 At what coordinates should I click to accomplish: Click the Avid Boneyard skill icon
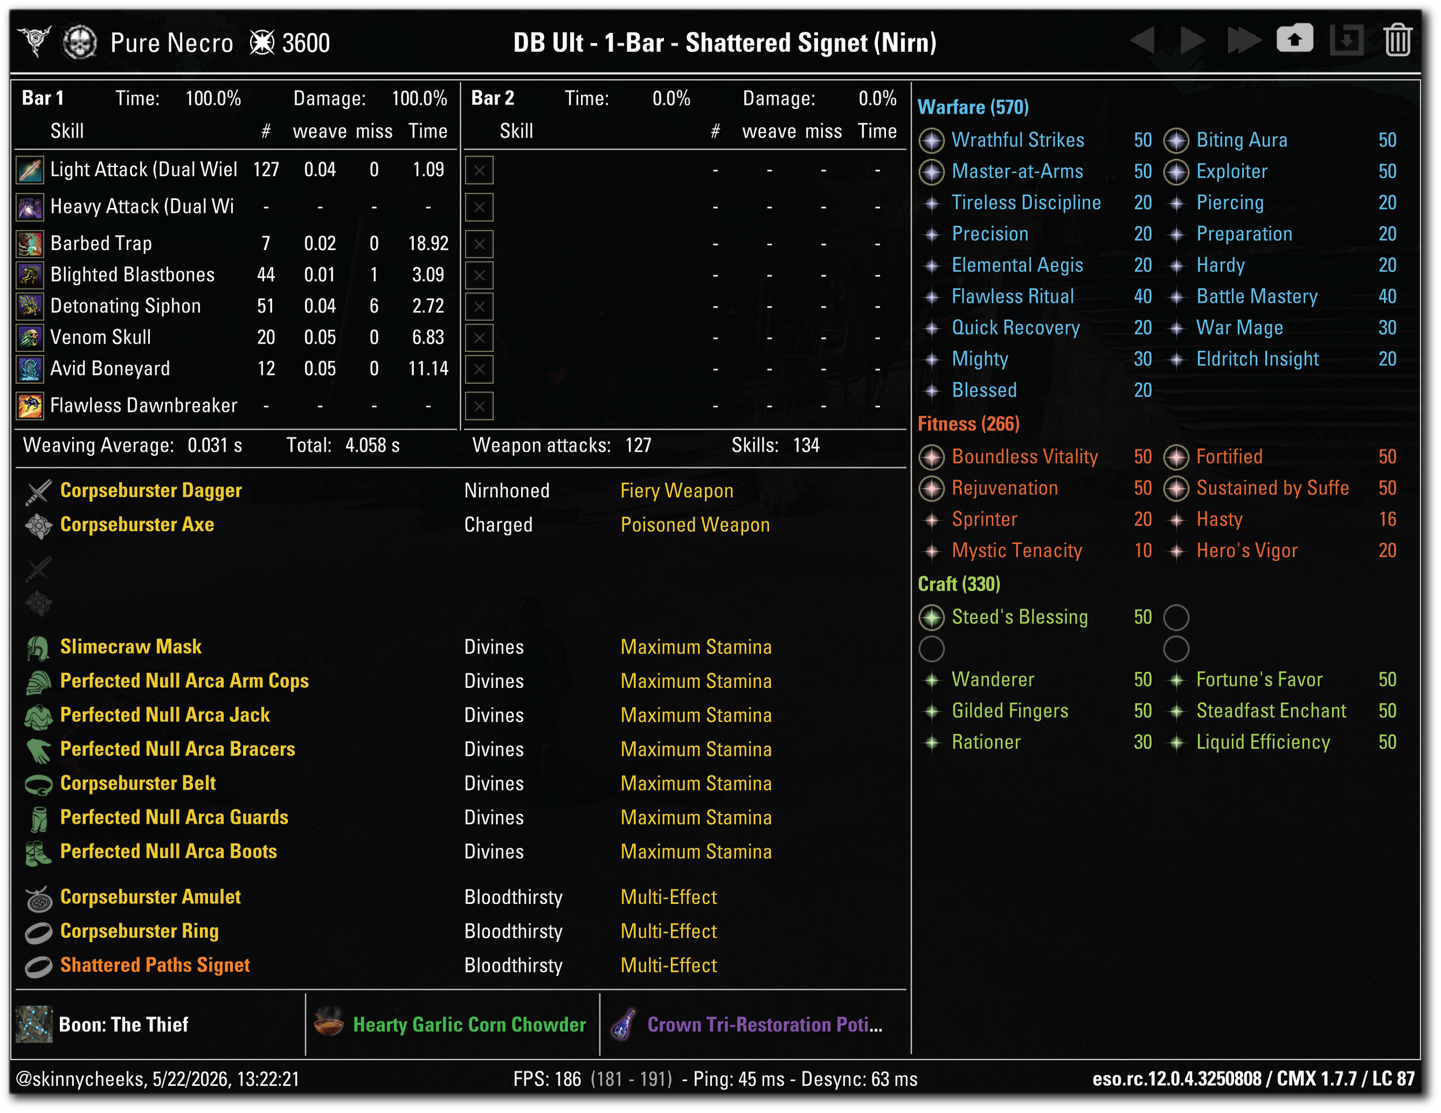point(30,369)
